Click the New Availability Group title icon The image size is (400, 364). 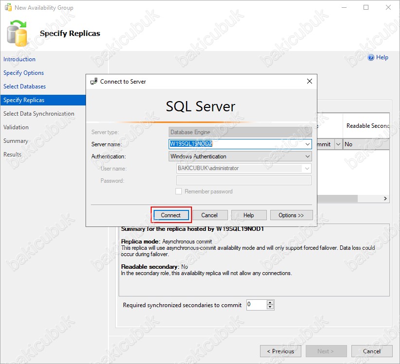8,7
